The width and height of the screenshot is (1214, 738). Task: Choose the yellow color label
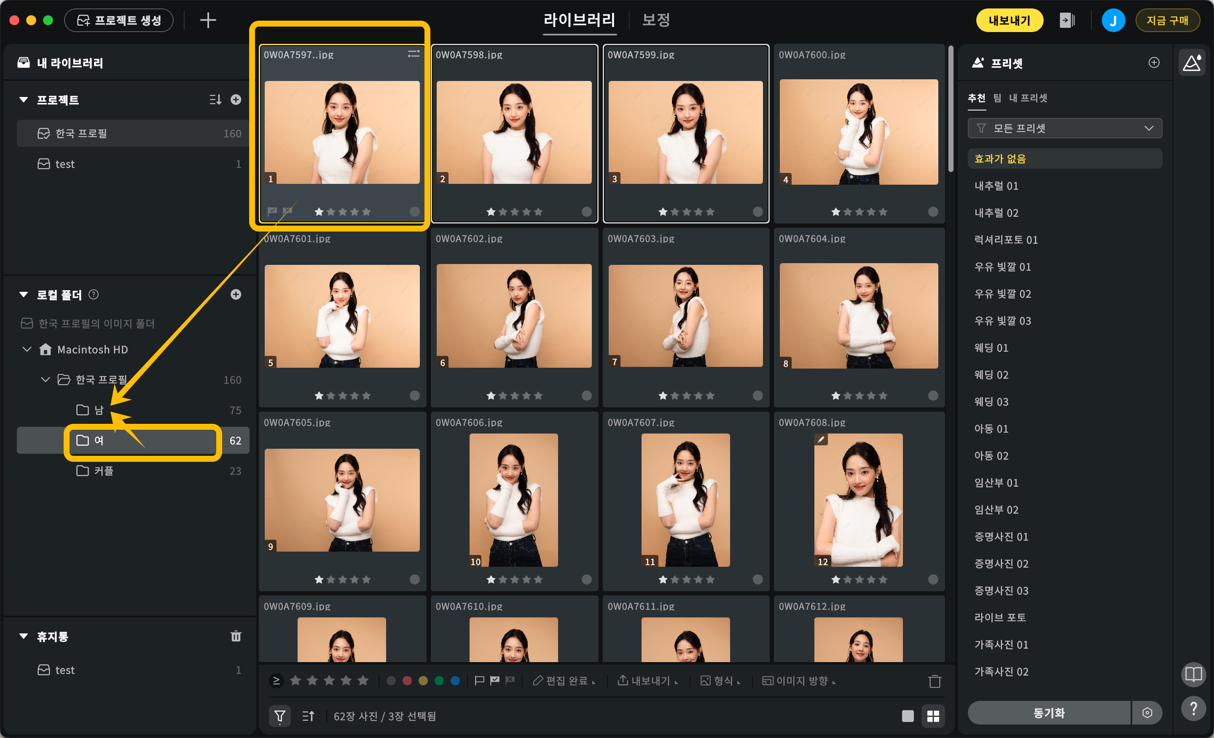pyautogui.click(x=423, y=680)
